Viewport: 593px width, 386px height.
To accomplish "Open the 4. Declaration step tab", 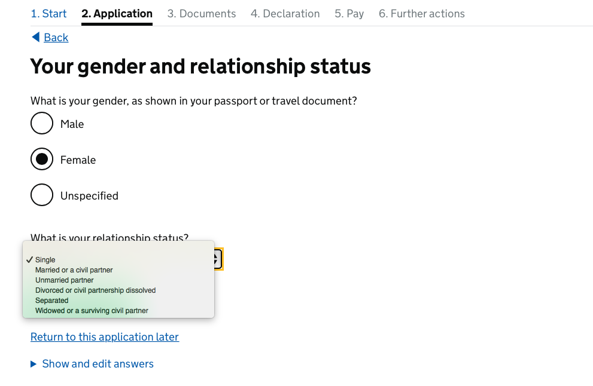I will 285,14.
